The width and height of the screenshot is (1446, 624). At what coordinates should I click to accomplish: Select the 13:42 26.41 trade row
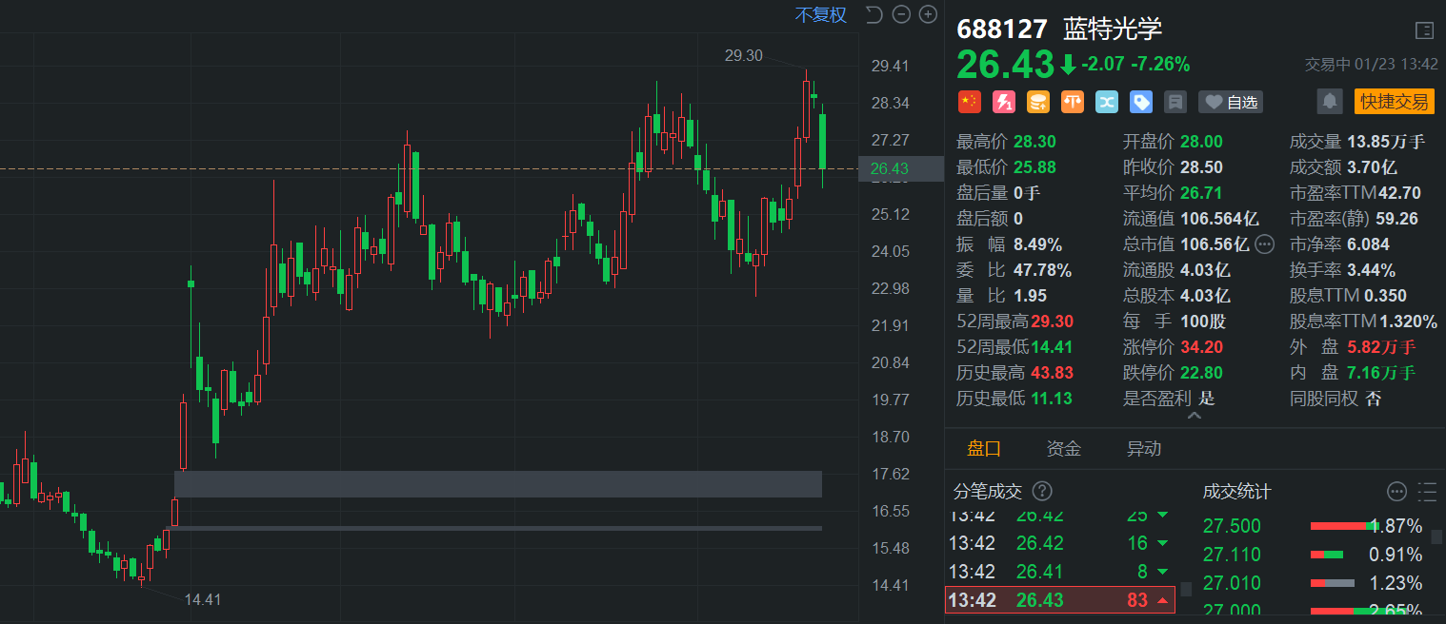pos(1059,572)
